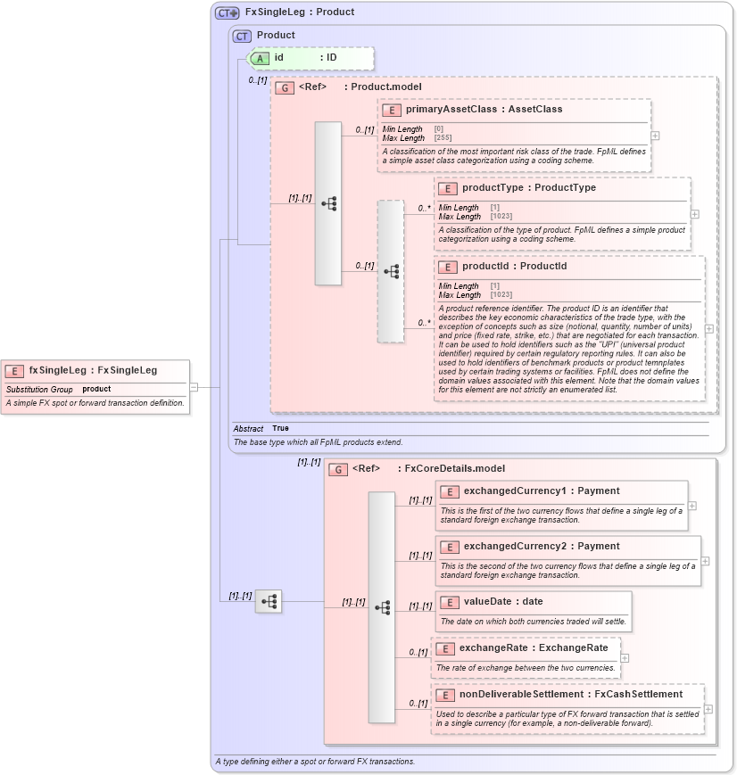Click the connector handle beside the fxSingleLeg box
737x775 pixels.
192,385
